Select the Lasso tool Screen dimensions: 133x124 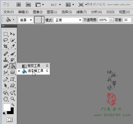[6, 40]
